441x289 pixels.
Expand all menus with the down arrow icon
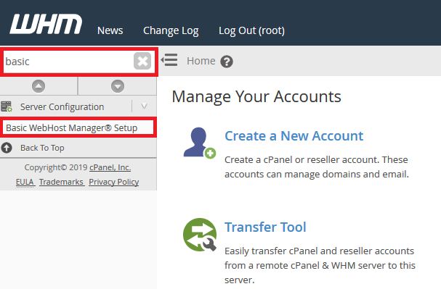tap(118, 86)
